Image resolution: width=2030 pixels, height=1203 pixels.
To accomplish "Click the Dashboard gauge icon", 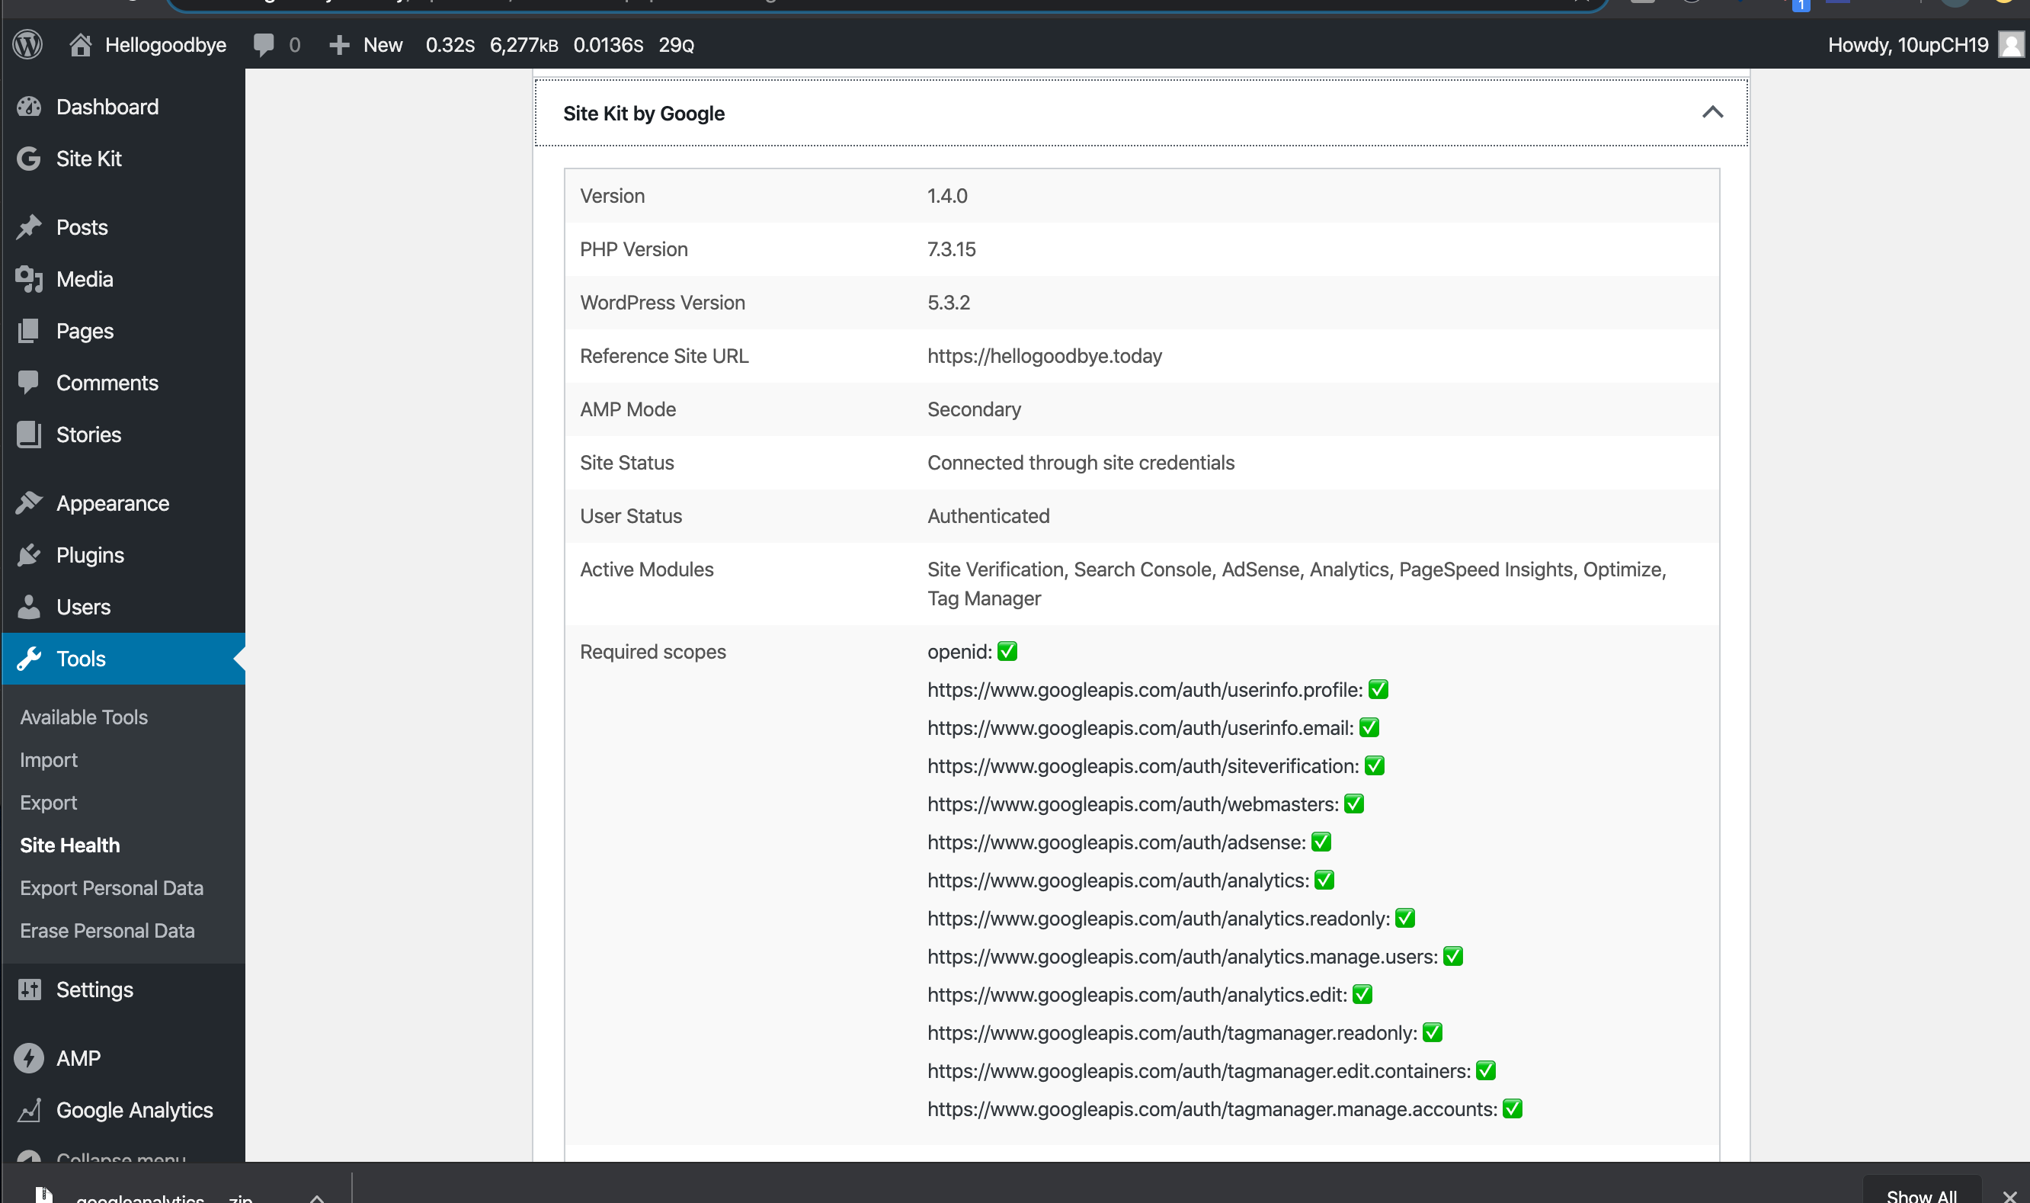I will coord(29,107).
